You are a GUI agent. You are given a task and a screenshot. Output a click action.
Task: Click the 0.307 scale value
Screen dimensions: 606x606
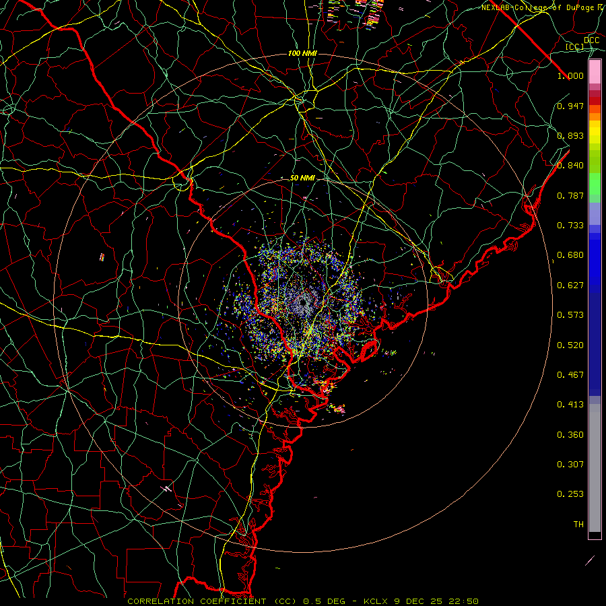pyautogui.click(x=570, y=465)
